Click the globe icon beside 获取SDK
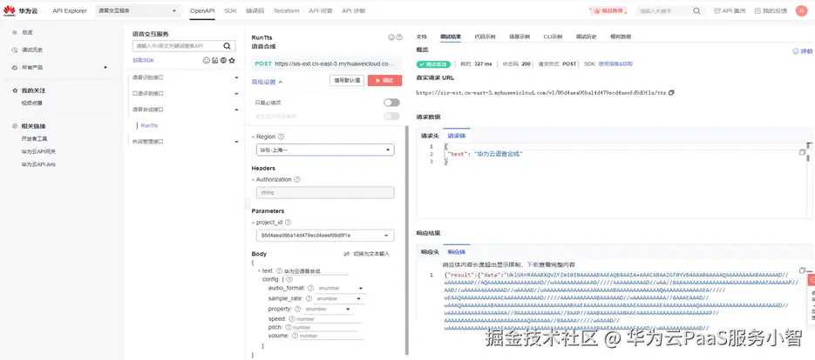This screenshot has width=815, height=360. point(223,61)
